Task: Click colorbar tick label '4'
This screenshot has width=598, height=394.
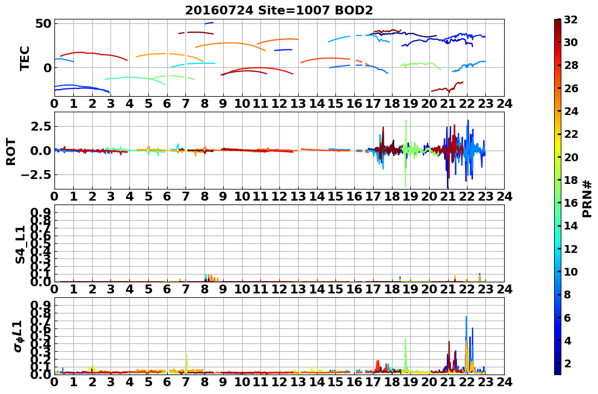Action: point(567,340)
